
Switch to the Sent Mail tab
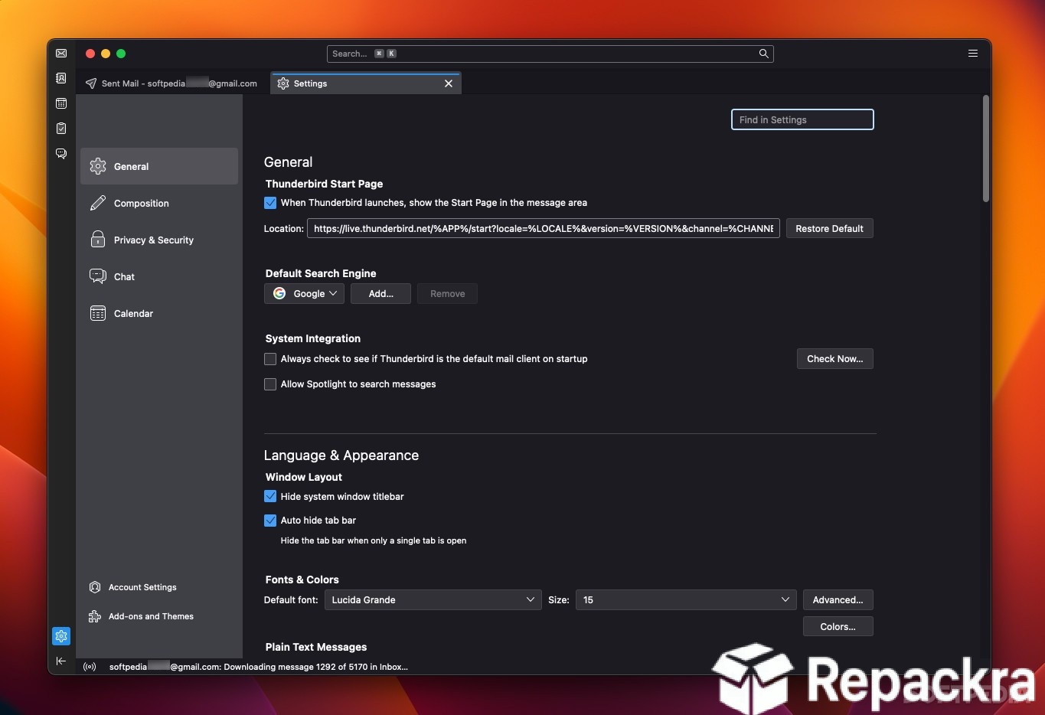[173, 83]
